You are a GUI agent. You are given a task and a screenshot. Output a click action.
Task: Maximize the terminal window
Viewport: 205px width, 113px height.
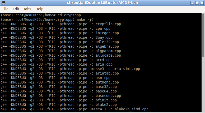[x=197, y=3]
